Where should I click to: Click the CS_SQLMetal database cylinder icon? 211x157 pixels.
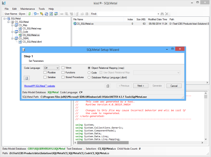[x=12, y=22]
